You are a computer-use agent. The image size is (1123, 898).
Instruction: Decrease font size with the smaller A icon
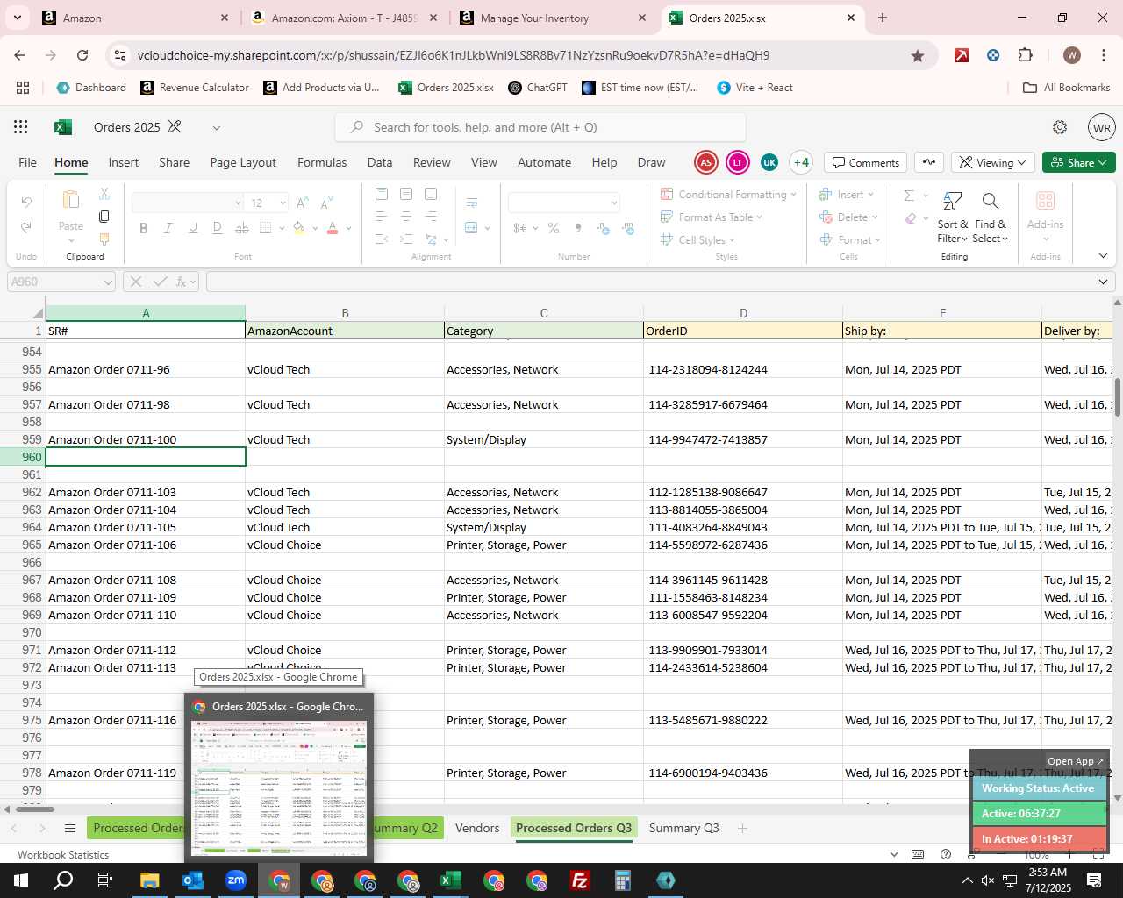tap(326, 203)
